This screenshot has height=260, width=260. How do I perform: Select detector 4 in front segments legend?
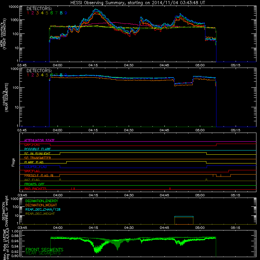pos(42,13)
